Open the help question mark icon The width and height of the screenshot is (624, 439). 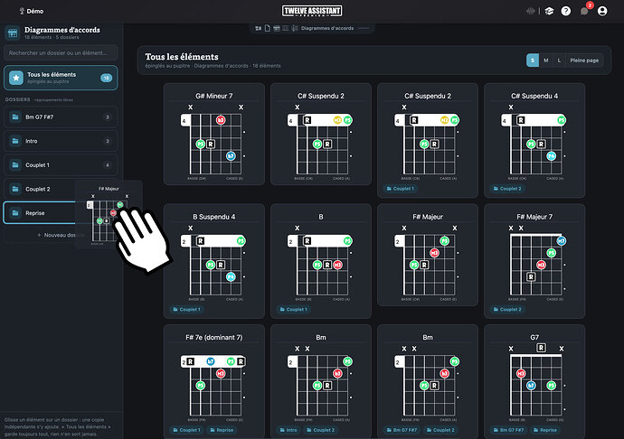pyautogui.click(x=565, y=11)
